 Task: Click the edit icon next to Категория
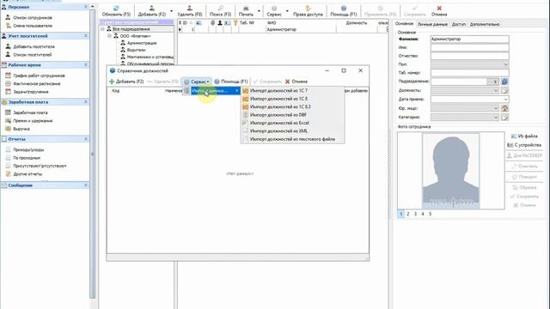coord(504,118)
